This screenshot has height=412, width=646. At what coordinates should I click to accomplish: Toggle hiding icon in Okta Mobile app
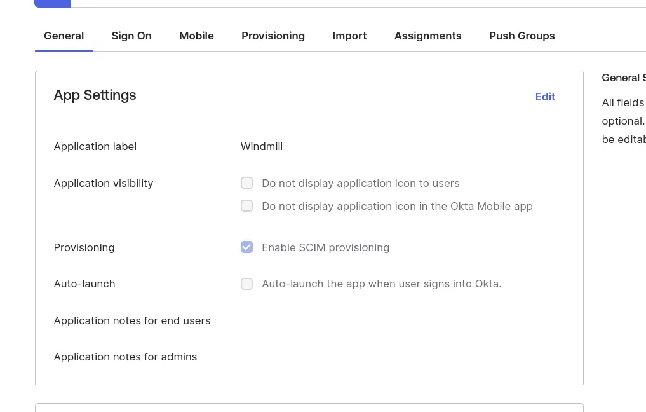(247, 206)
